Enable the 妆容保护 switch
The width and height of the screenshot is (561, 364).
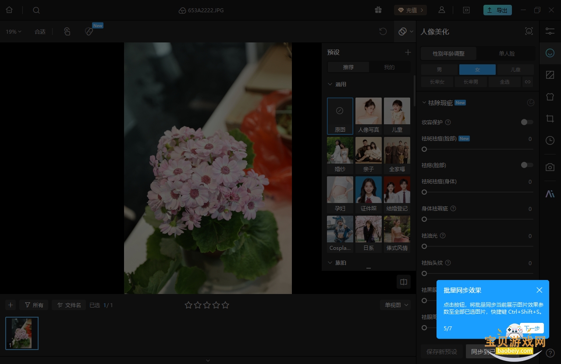tap(527, 122)
